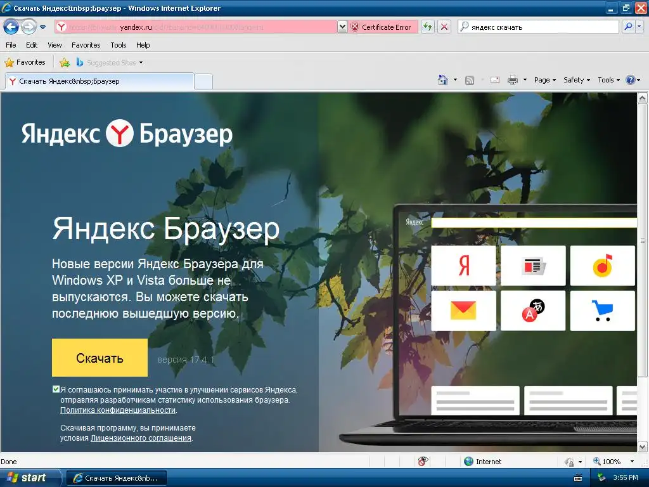Expand the Home button dropdown arrow
The height and width of the screenshot is (487, 649).
pos(455,80)
